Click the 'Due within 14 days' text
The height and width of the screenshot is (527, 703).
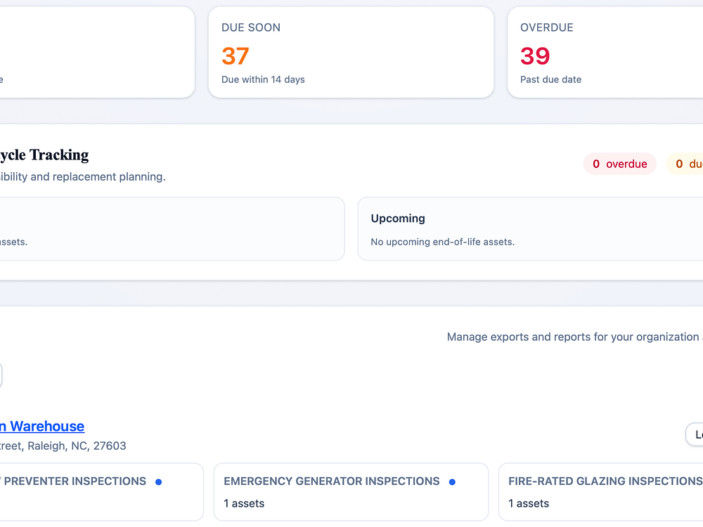click(263, 79)
